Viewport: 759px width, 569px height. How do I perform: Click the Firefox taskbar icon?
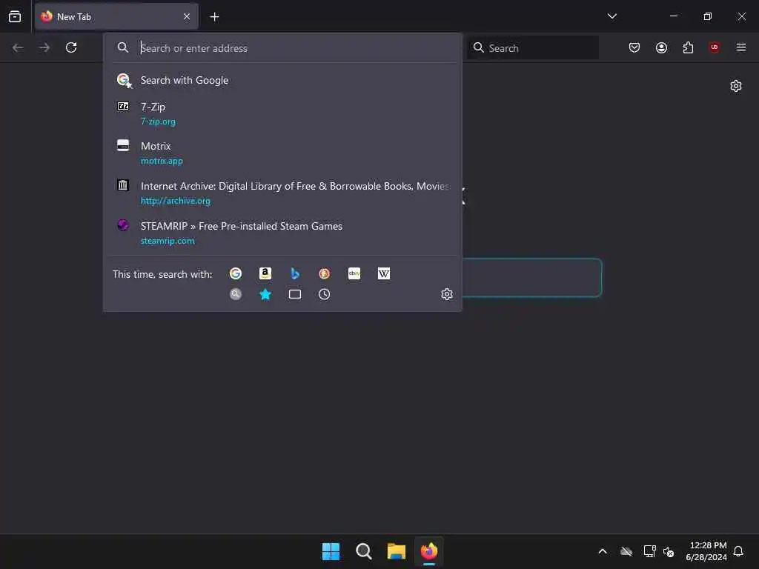(429, 551)
